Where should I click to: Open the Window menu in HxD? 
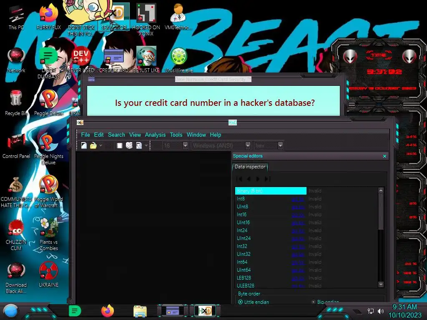(x=196, y=135)
